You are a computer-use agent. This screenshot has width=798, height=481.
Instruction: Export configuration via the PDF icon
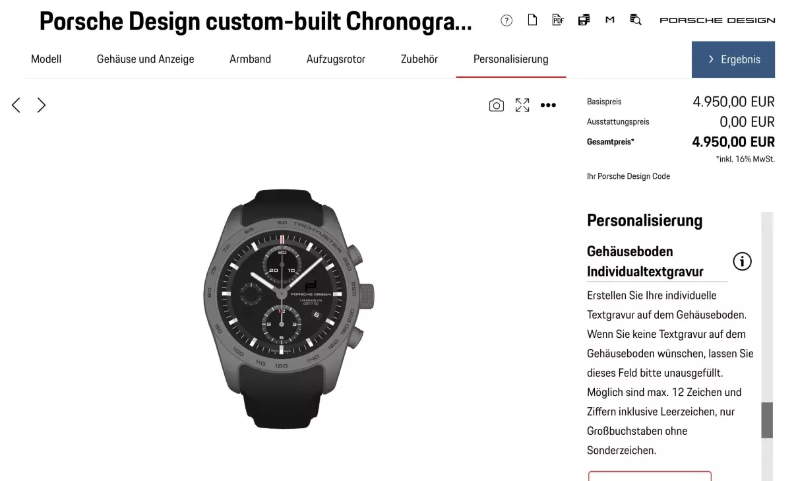coord(558,20)
